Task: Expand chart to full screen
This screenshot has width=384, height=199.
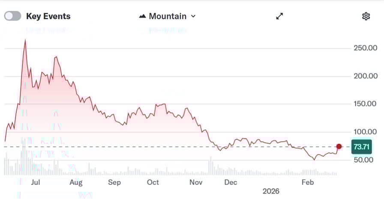Action: point(279,16)
